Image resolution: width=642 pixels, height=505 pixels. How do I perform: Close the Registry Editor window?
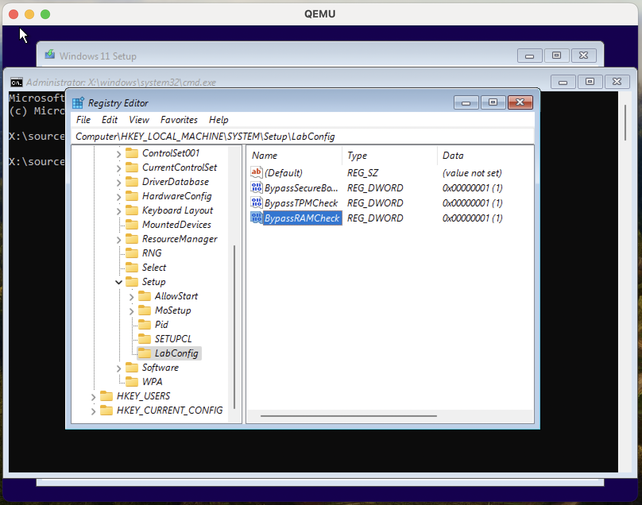(x=520, y=102)
